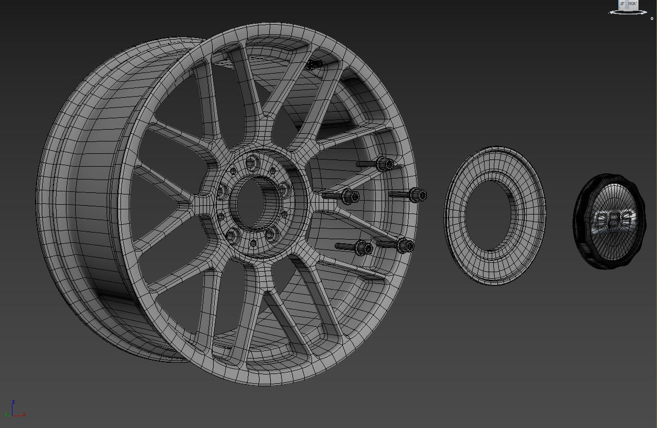
Task: Click the XYZ axis tripod gizmo
Action: pyautogui.click(x=14, y=409)
